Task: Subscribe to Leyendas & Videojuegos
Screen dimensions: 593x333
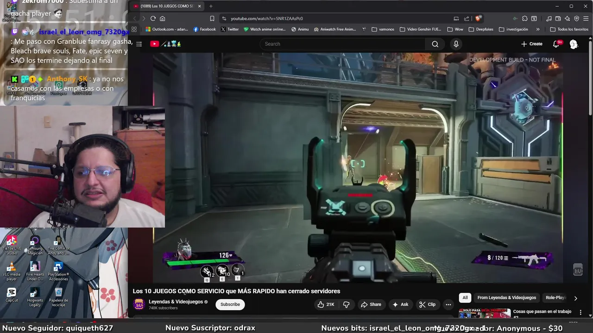Action: point(230,304)
